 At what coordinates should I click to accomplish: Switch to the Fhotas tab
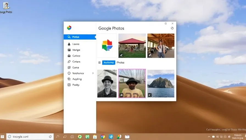click(x=121, y=63)
